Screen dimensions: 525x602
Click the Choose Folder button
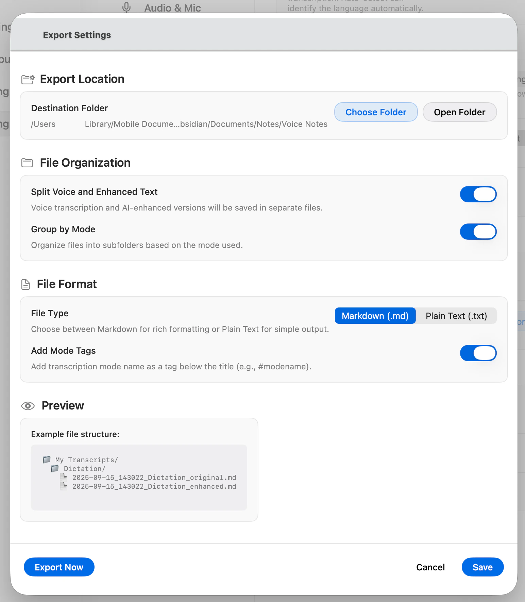(376, 112)
